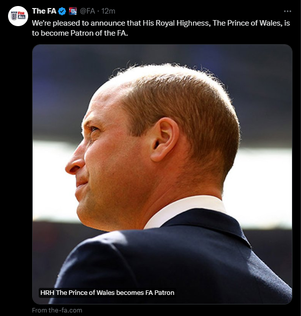This screenshot has width=301, height=316.
Task: Click the 12m timestamp
Action: tap(108, 11)
